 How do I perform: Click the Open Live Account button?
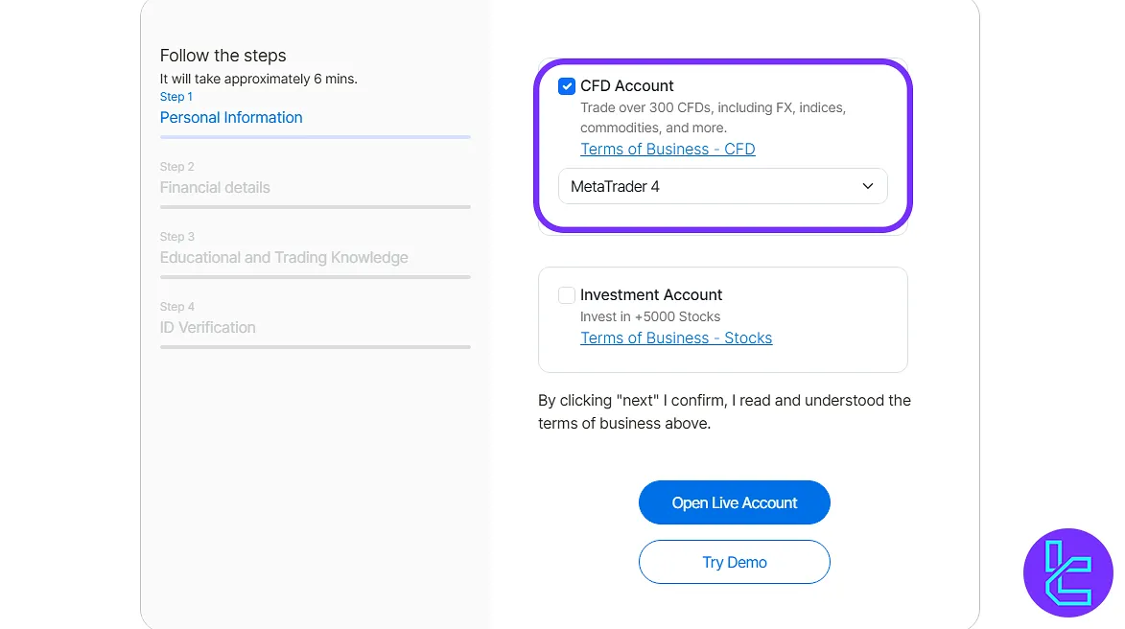click(734, 502)
